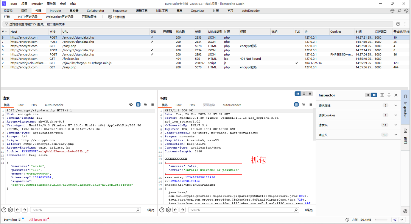Image resolution: width=411 pixels, height=224 pixels.
Task: Click response search help question icon
Action: [162, 210]
